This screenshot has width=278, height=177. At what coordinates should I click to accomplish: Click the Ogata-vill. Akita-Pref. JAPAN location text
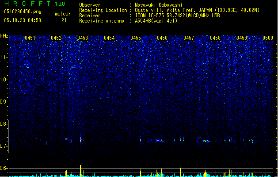(197, 10)
